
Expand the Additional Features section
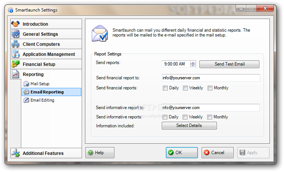pos(46,153)
